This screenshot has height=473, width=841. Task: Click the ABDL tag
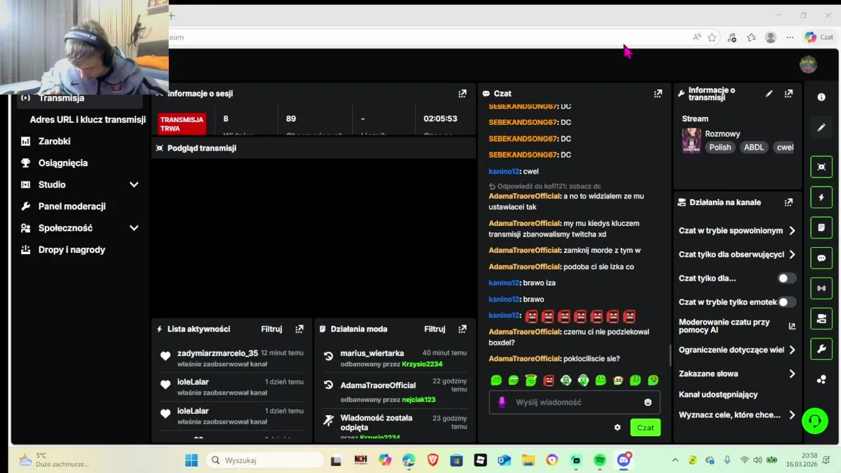click(754, 147)
